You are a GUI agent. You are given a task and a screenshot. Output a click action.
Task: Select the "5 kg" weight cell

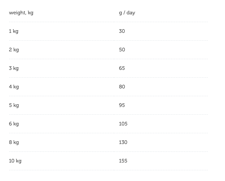(x=14, y=105)
